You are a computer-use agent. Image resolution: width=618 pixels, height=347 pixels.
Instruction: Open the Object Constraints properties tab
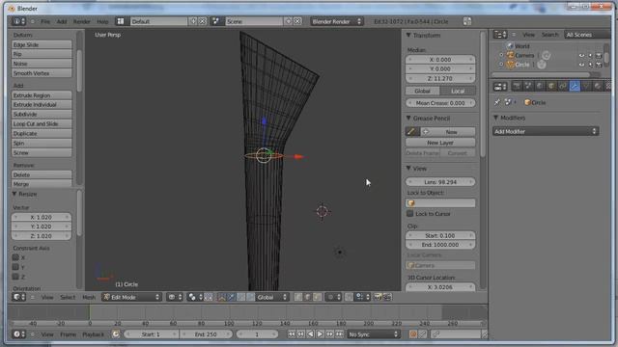[563, 86]
